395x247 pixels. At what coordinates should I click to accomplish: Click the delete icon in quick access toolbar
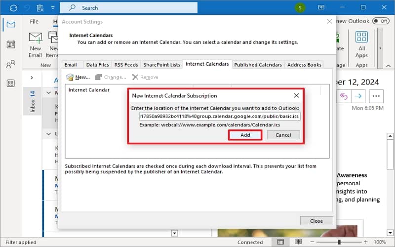coord(40,8)
